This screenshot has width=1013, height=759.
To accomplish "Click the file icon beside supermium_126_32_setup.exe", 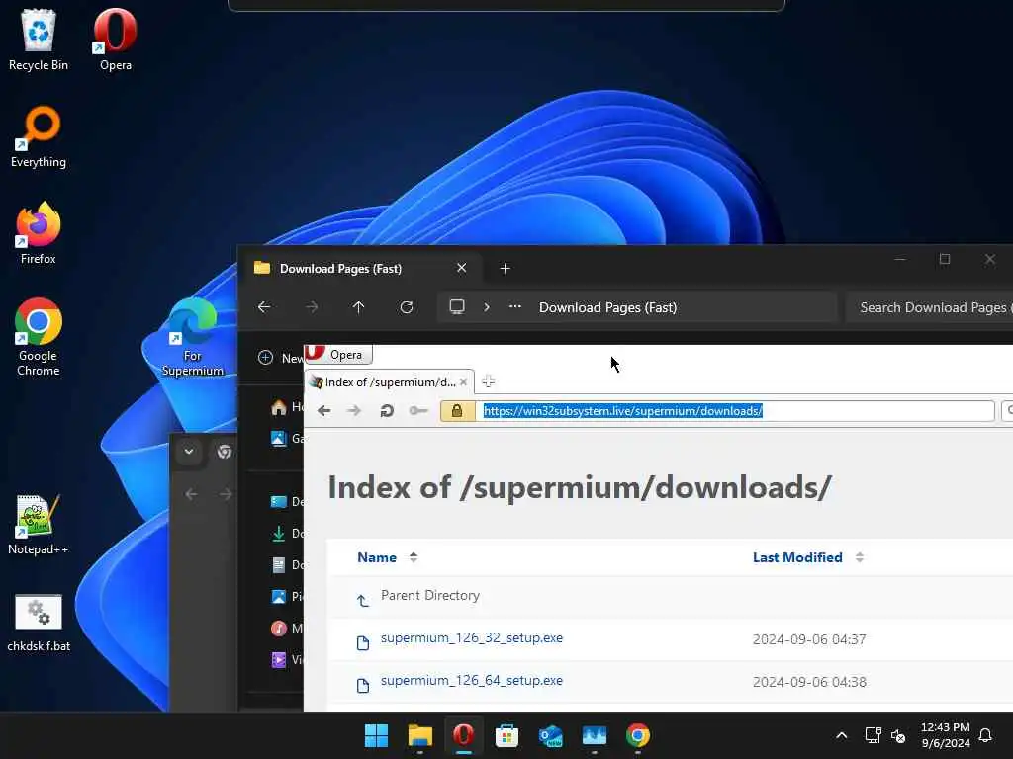I will pos(363,642).
